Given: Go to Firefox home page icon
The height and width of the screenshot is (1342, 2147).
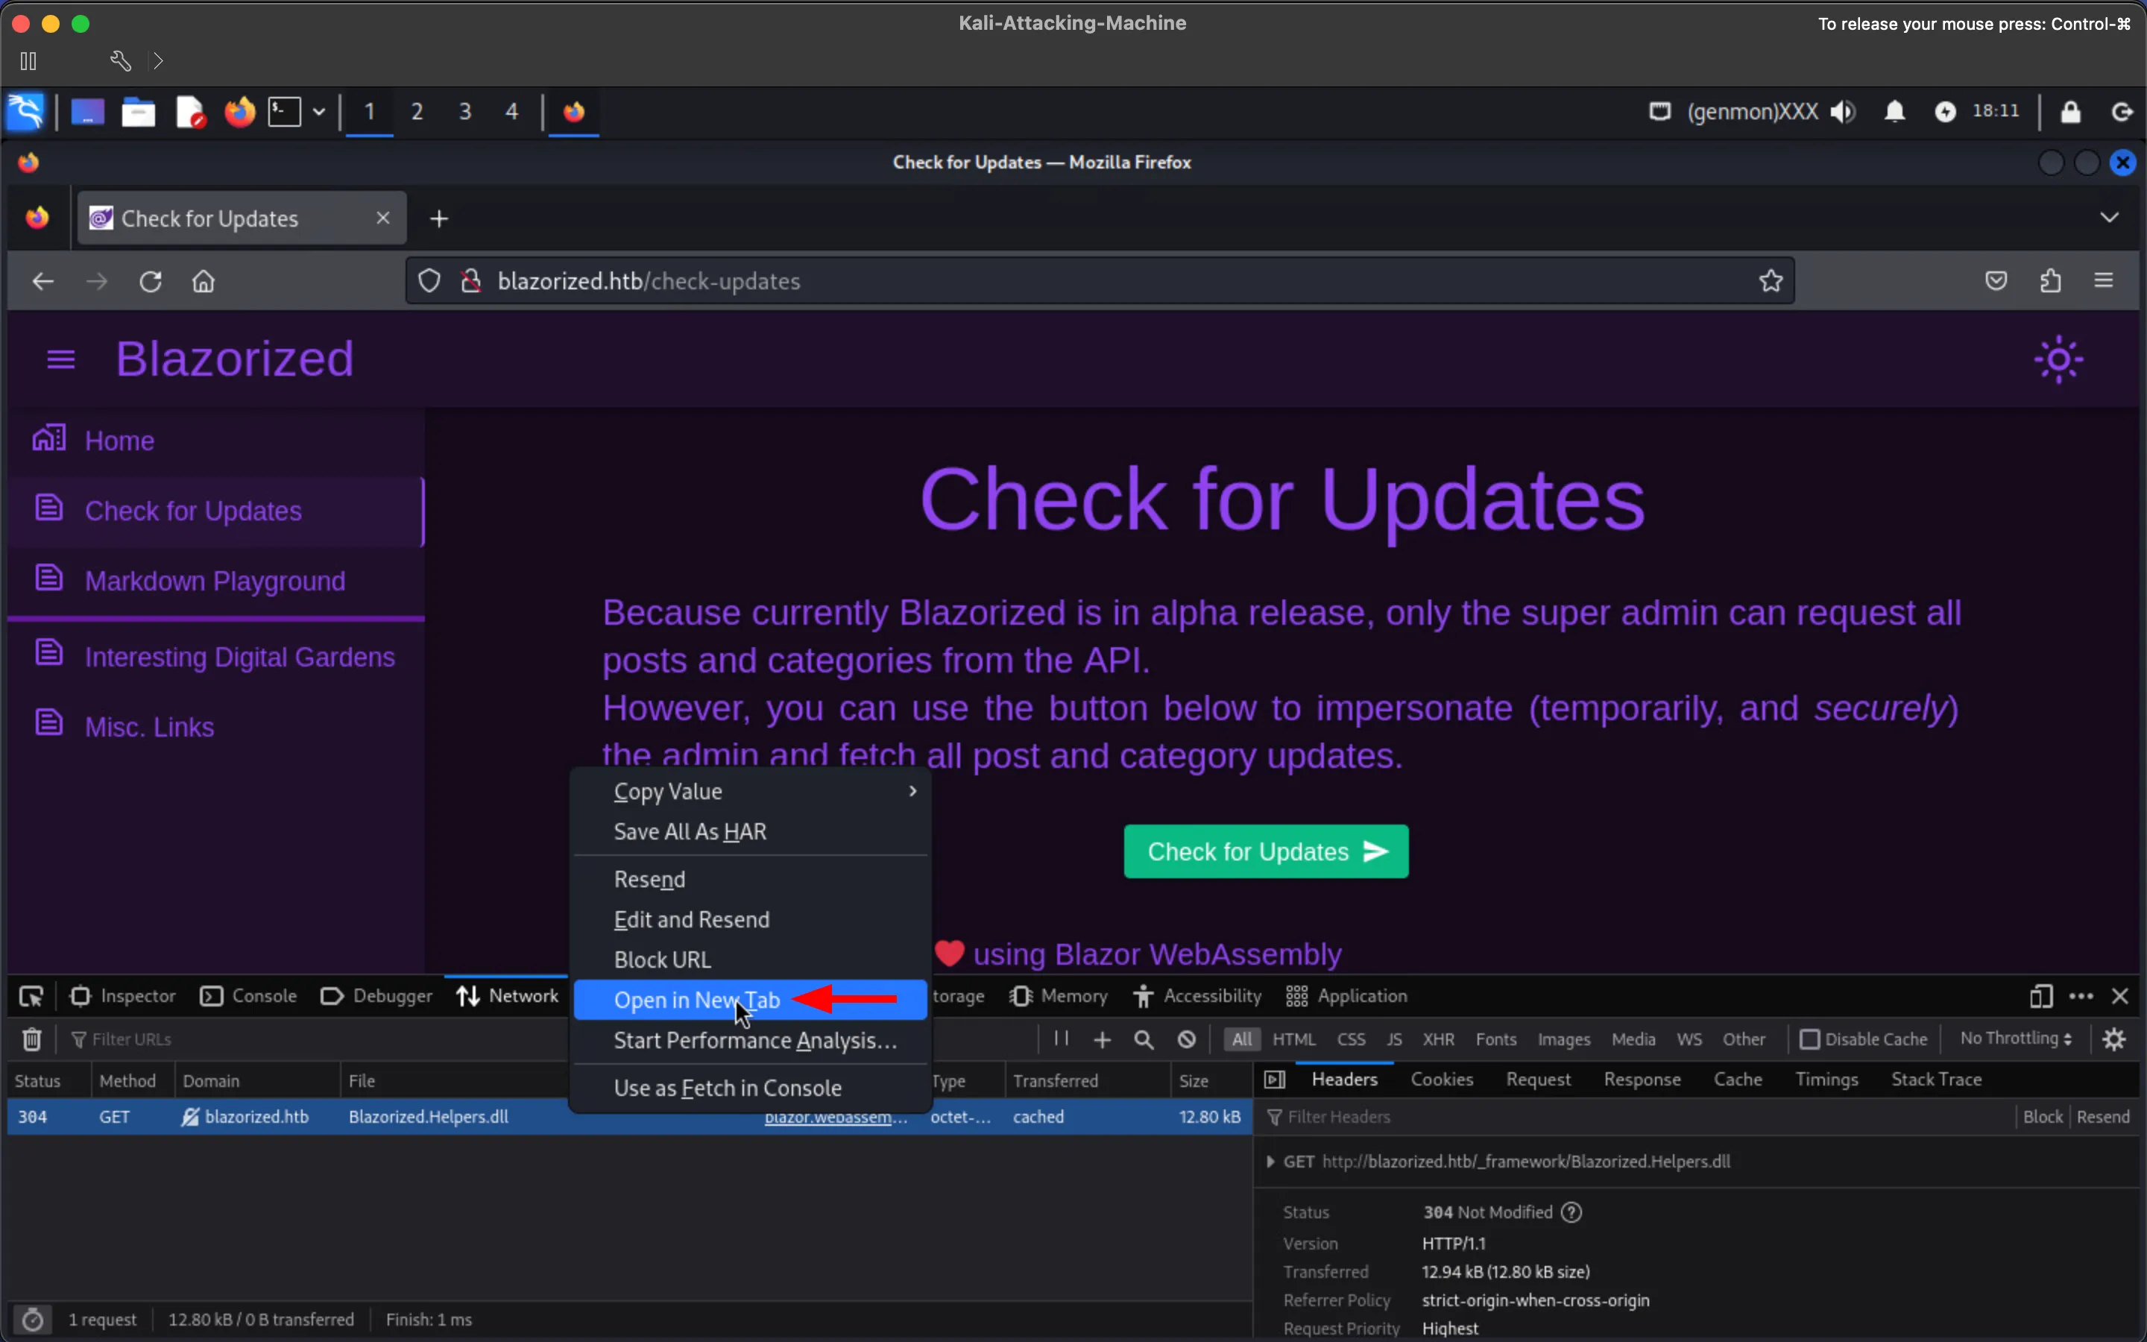Looking at the screenshot, I should point(204,281).
